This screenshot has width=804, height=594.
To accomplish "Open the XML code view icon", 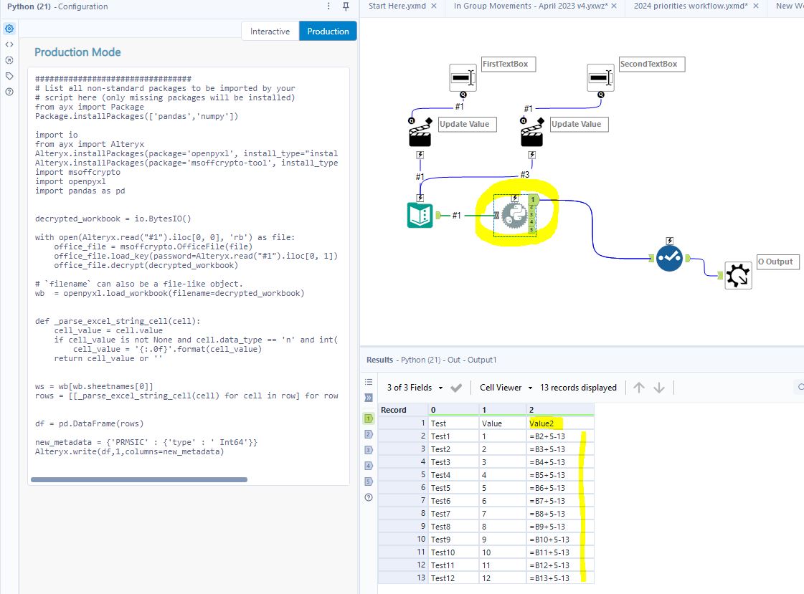I will click(x=9, y=44).
